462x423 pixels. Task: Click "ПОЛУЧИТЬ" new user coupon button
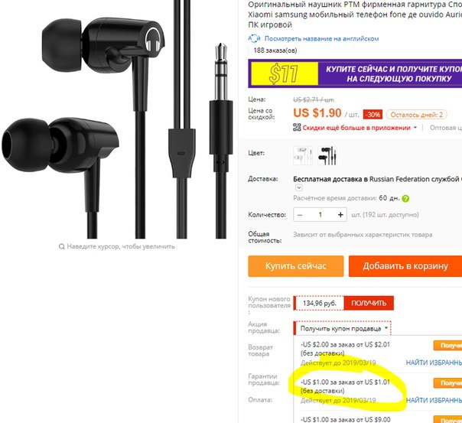(x=369, y=303)
